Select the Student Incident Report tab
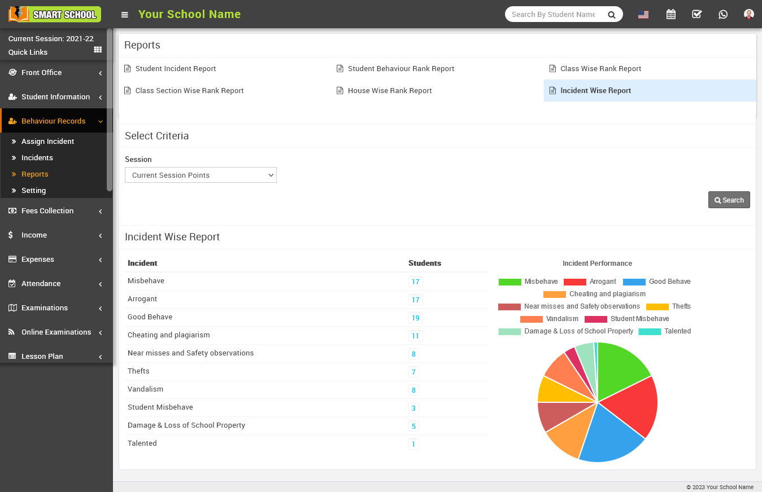 coord(175,68)
